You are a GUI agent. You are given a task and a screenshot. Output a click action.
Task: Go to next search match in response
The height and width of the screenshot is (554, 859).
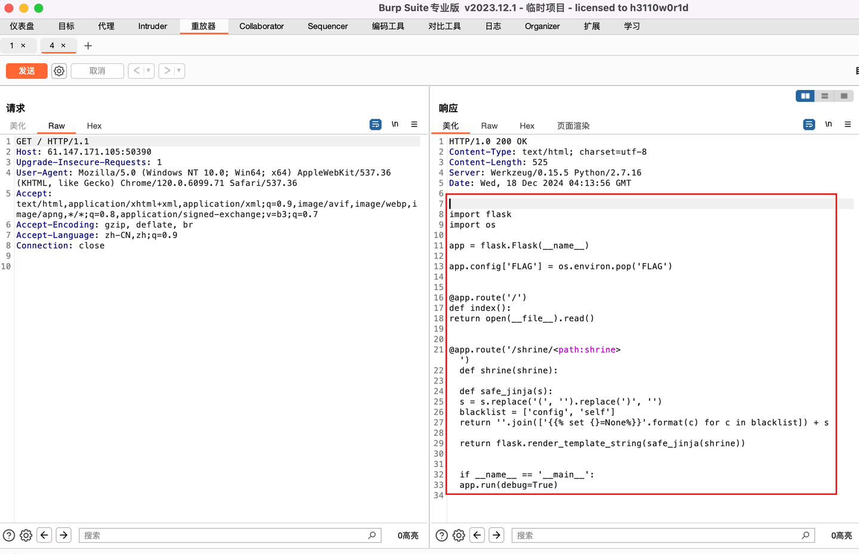pos(496,535)
